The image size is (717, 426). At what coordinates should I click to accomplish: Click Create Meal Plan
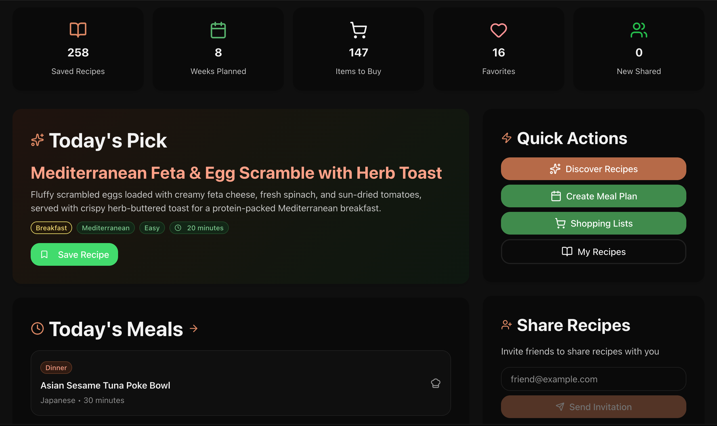593,196
